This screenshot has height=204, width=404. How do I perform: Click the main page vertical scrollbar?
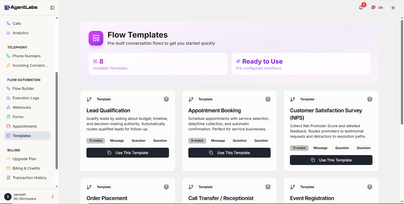pyautogui.click(x=402, y=72)
